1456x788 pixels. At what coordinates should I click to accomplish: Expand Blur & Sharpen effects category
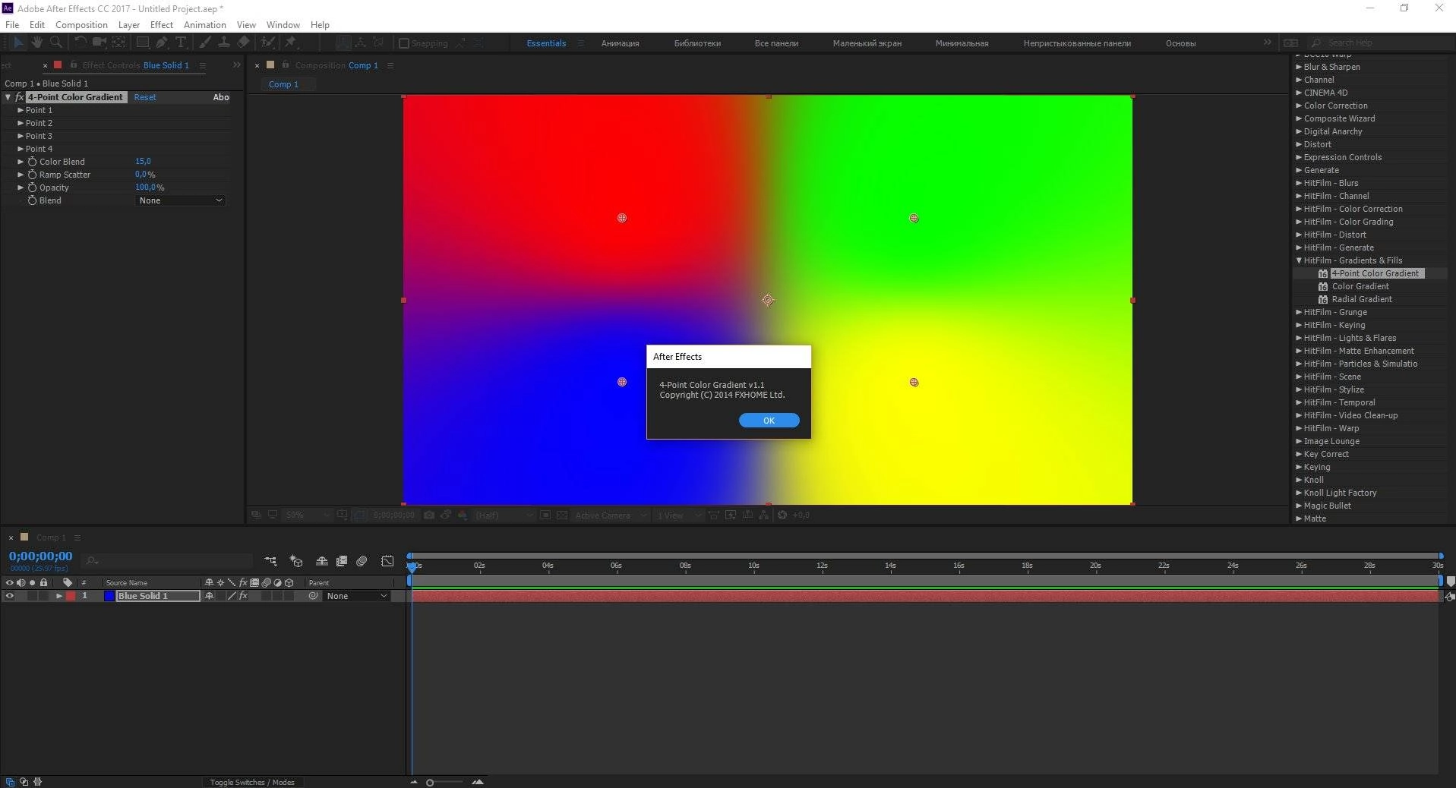click(1299, 67)
